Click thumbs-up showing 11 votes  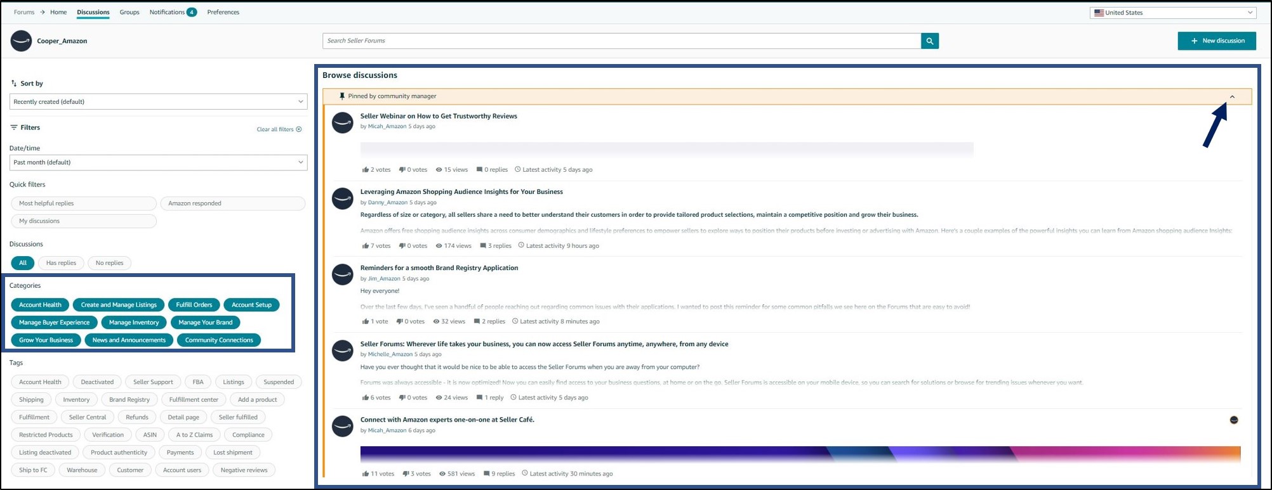click(366, 474)
